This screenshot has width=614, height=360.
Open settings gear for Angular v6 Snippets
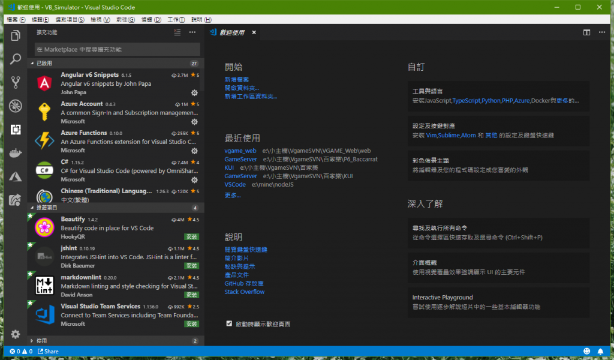(x=194, y=93)
